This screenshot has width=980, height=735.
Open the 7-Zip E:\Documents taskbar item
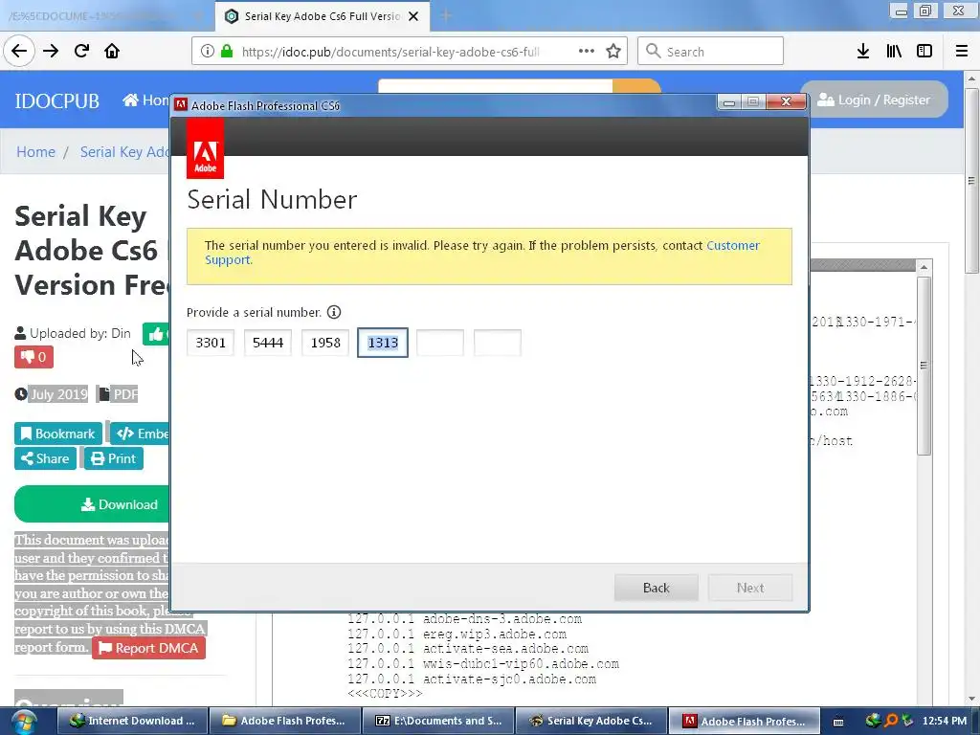pos(438,721)
